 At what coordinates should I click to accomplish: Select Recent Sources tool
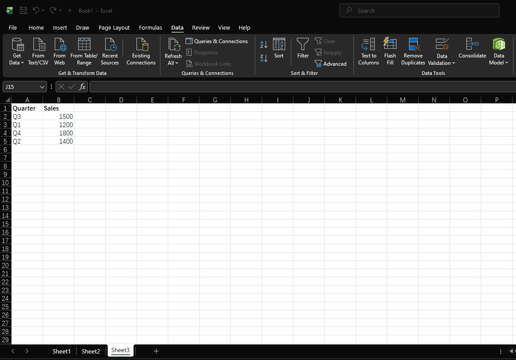[110, 51]
